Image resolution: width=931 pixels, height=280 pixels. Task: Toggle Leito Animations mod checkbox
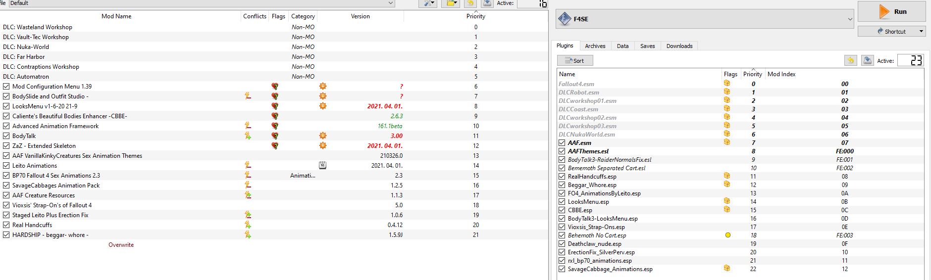coord(6,166)
